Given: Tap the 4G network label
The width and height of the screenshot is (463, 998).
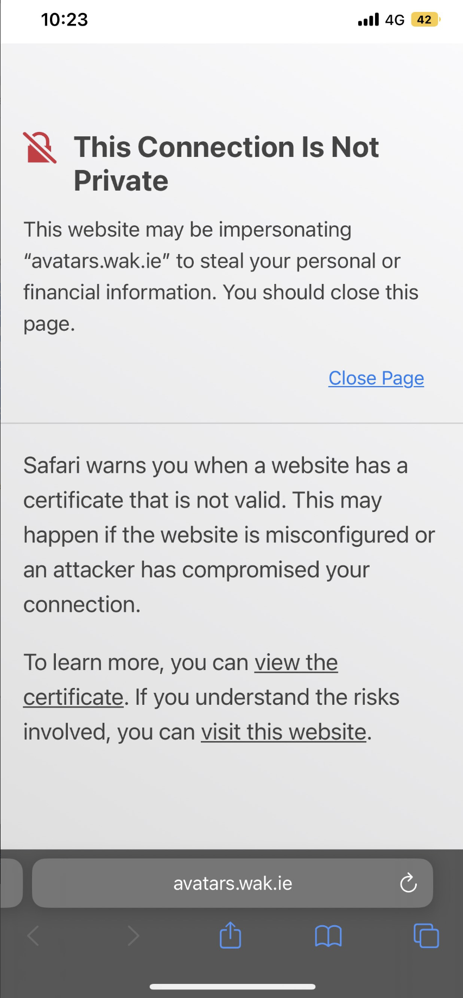Looking at the screenshot, I should [395, 20].
